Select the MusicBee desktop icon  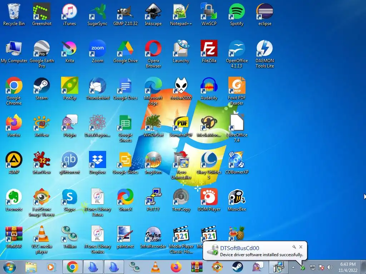(237, 200)
